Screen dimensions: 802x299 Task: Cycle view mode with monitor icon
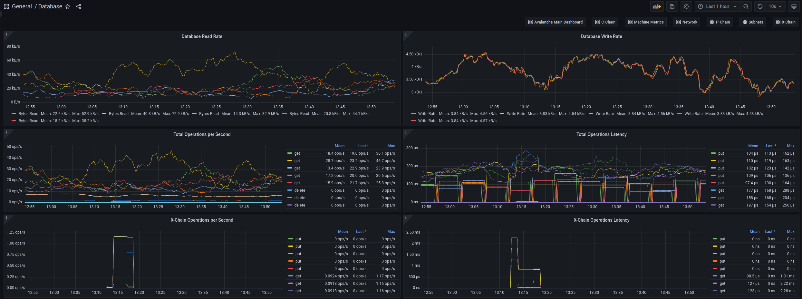pos(794,6)
